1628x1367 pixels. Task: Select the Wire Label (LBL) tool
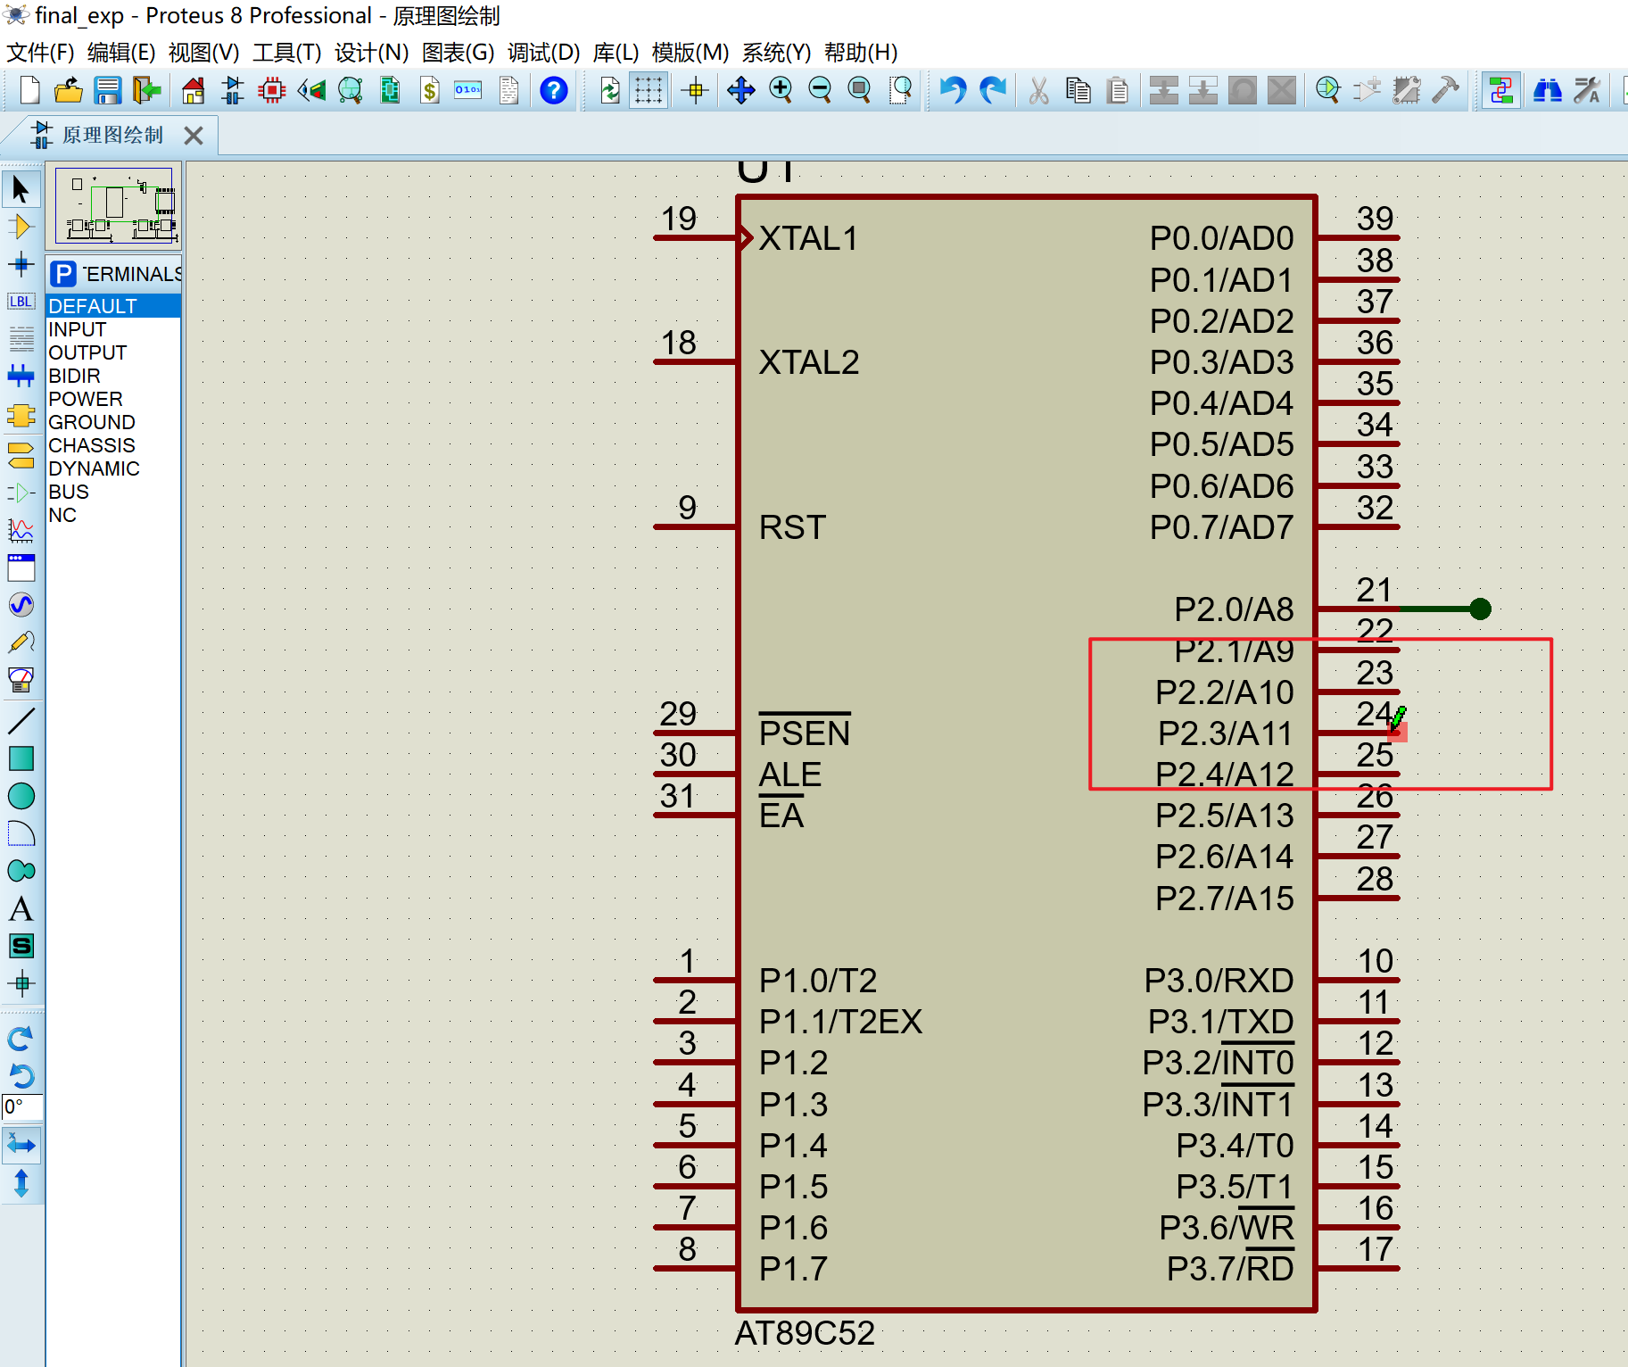point(21,302)
